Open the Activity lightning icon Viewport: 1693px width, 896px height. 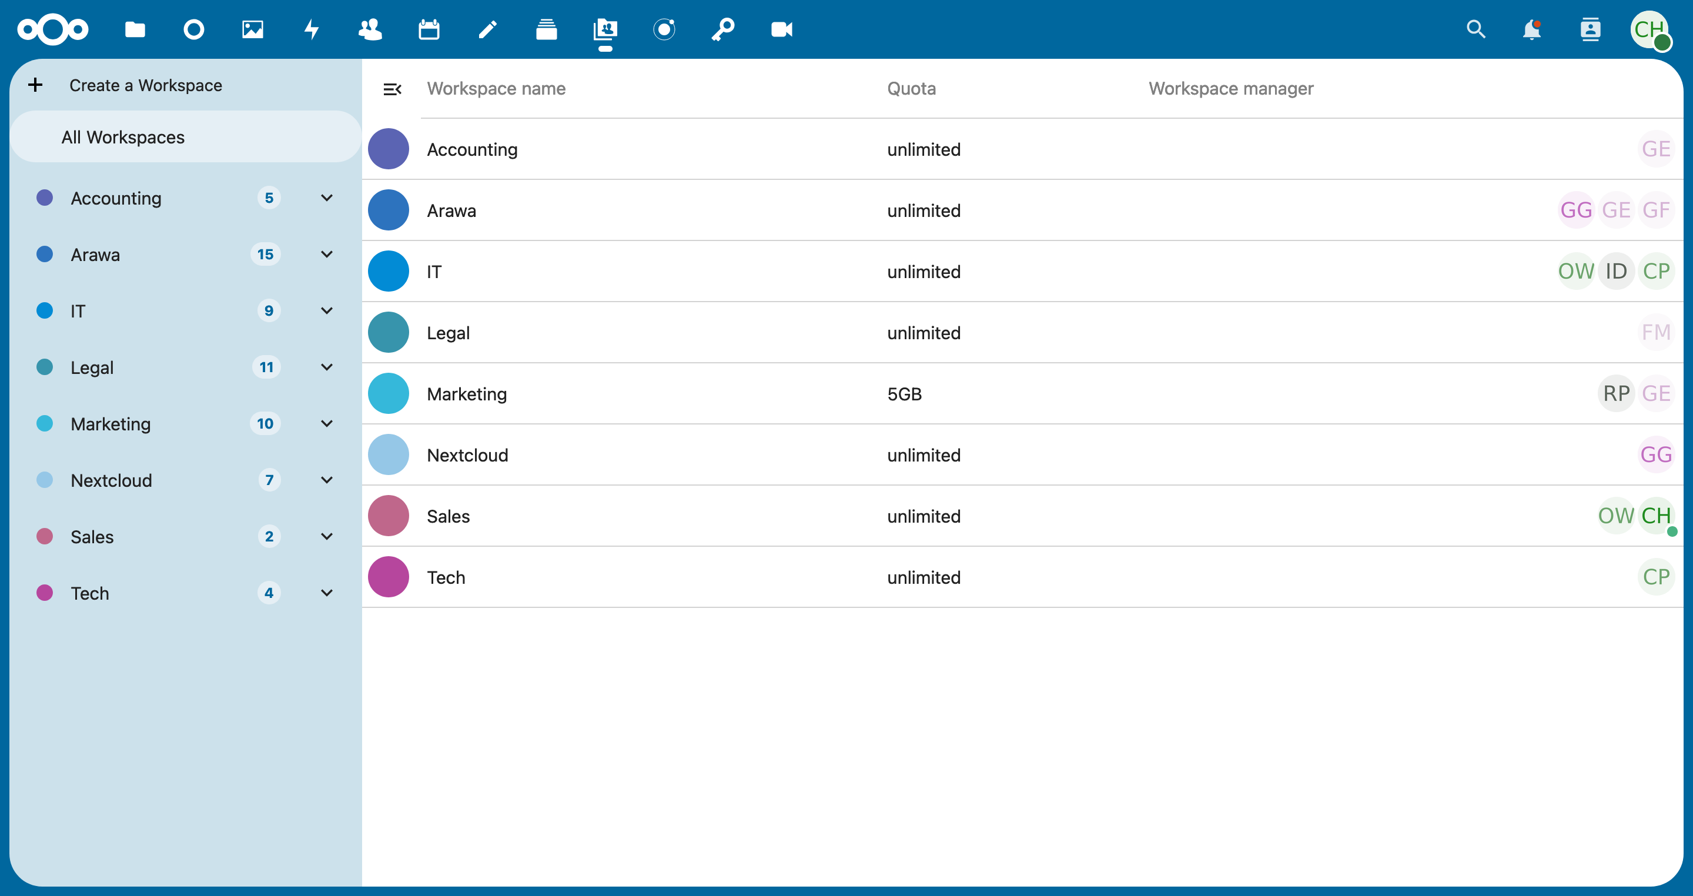312,29
